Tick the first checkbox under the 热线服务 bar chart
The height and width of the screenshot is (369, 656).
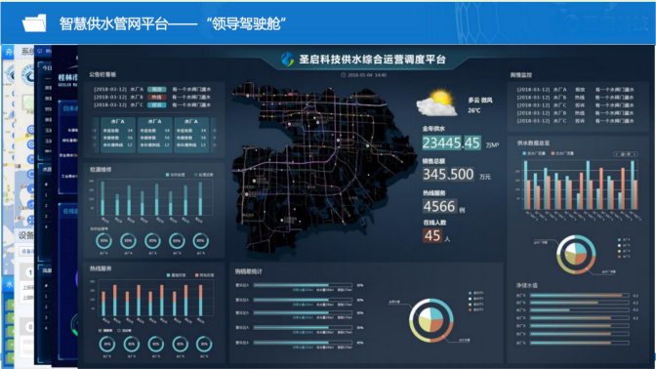click(100, 331)
